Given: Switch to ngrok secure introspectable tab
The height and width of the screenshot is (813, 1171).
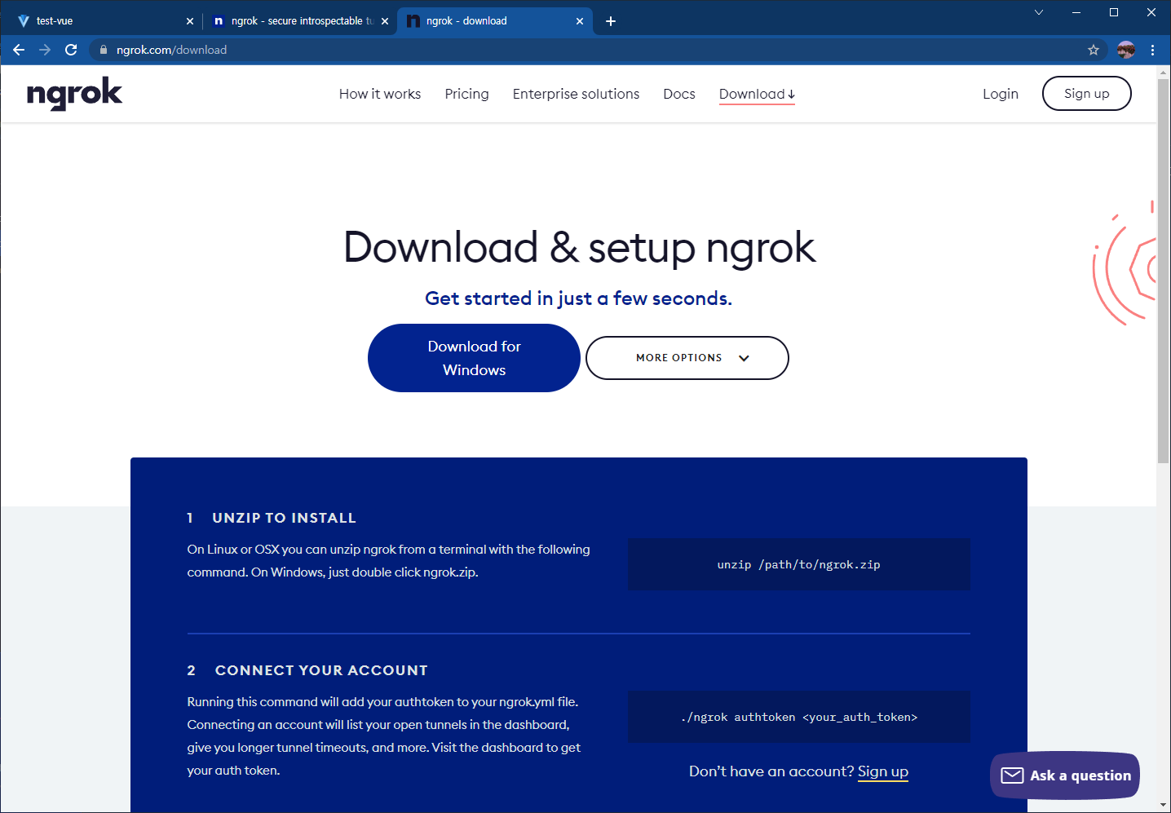Looking at the screenshot, I should pos(300,21).
